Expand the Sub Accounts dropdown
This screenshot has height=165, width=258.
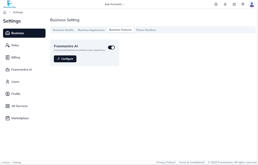(x=114, y=4)
